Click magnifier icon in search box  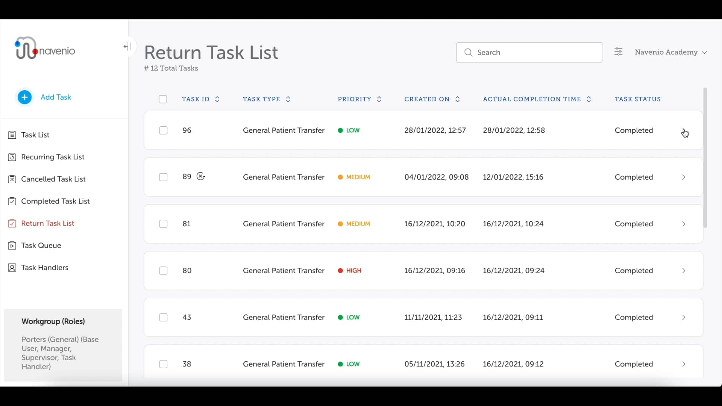pyautogui.click(x=469, y=53)
